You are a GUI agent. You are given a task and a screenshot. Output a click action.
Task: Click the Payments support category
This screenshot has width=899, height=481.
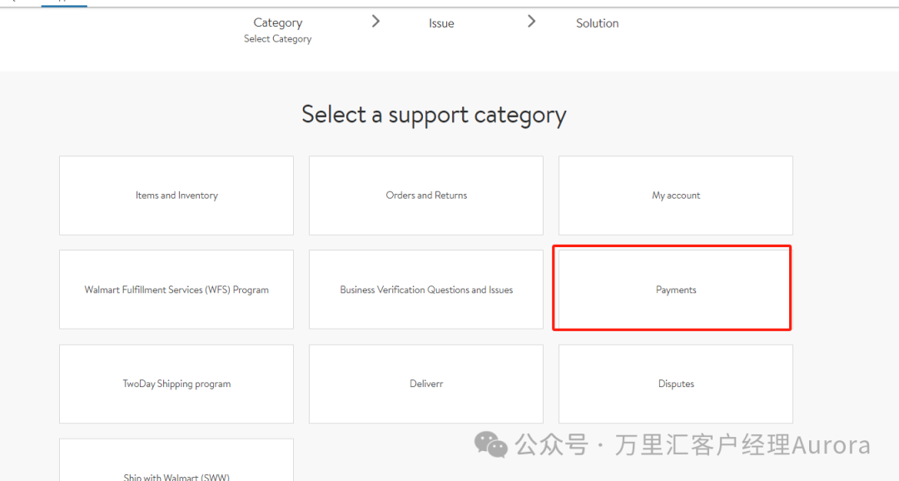[676, 290]
